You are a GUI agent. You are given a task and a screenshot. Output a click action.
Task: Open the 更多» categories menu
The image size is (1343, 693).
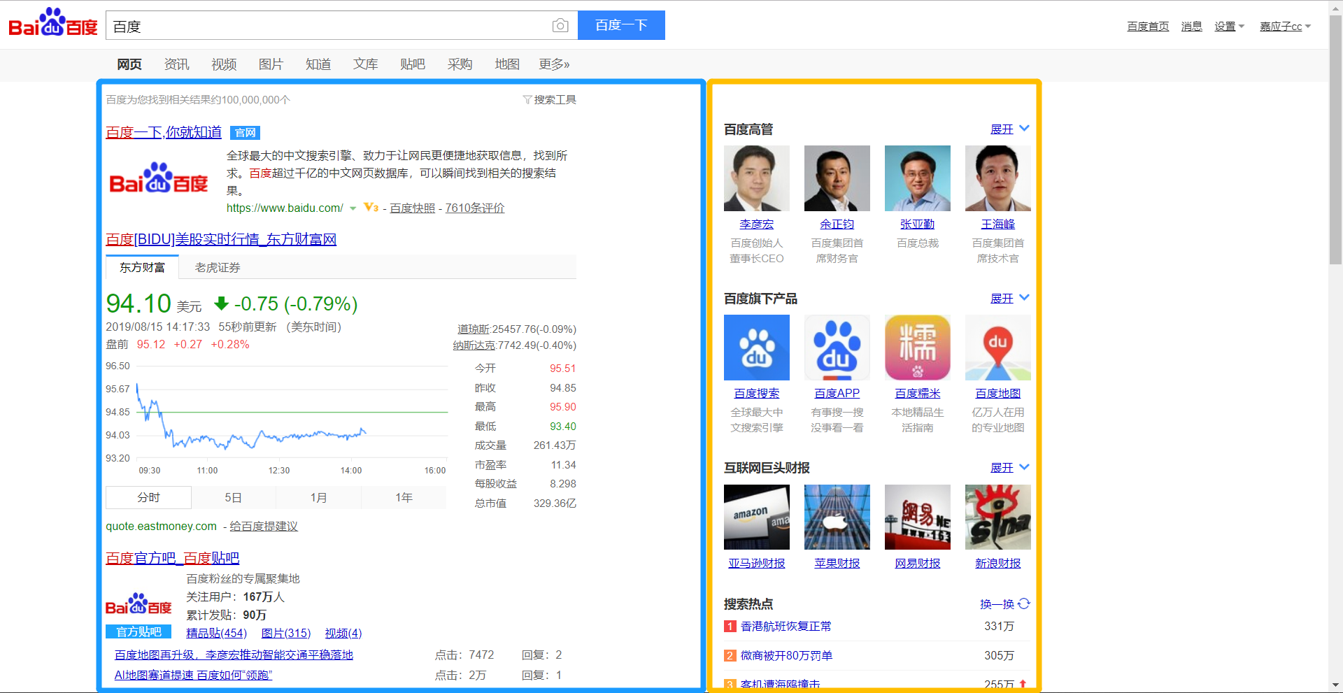coord(554,64)
